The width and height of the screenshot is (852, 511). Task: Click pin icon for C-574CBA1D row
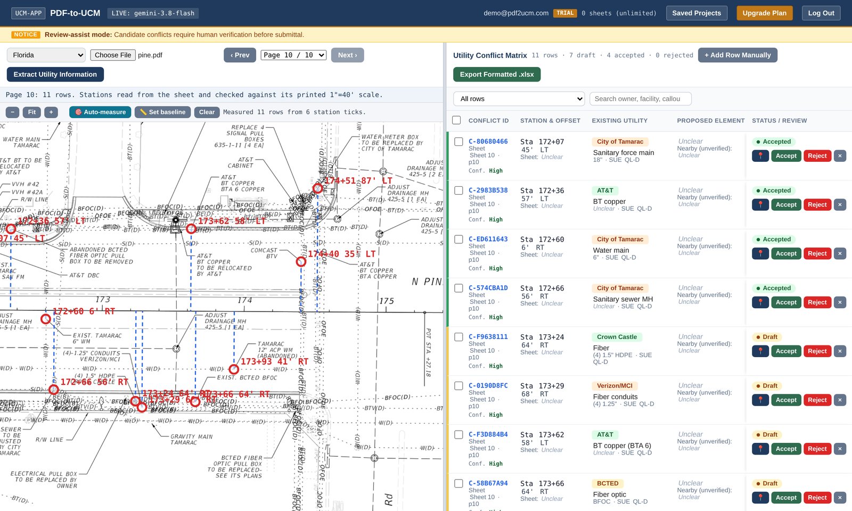pos(760,302)
